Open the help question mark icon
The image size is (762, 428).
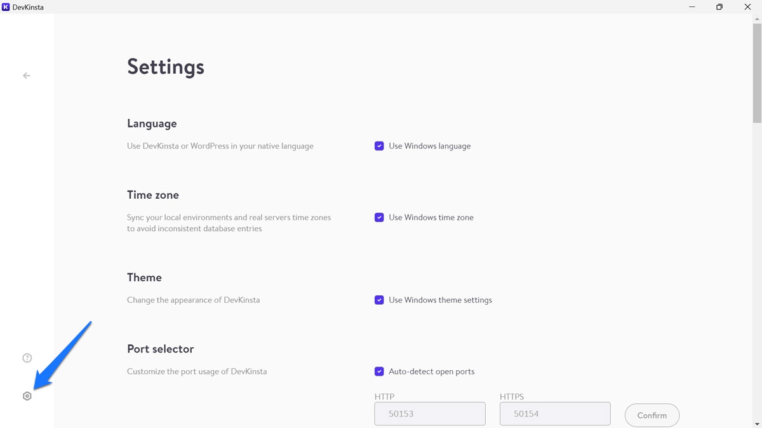point(27,358)
